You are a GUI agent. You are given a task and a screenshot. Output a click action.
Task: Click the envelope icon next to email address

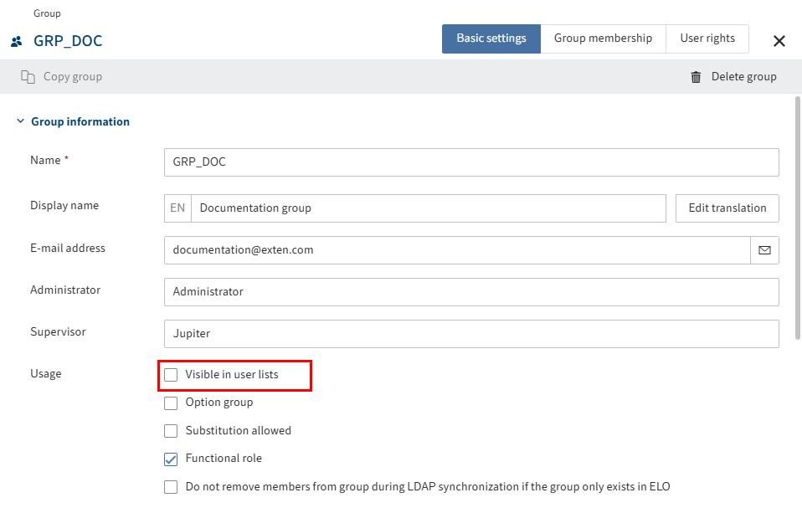(764, 249)
